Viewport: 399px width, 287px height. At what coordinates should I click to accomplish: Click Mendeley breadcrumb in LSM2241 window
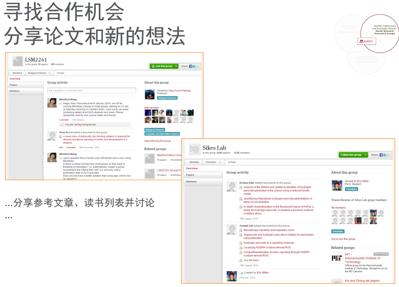tap(17, 73)
